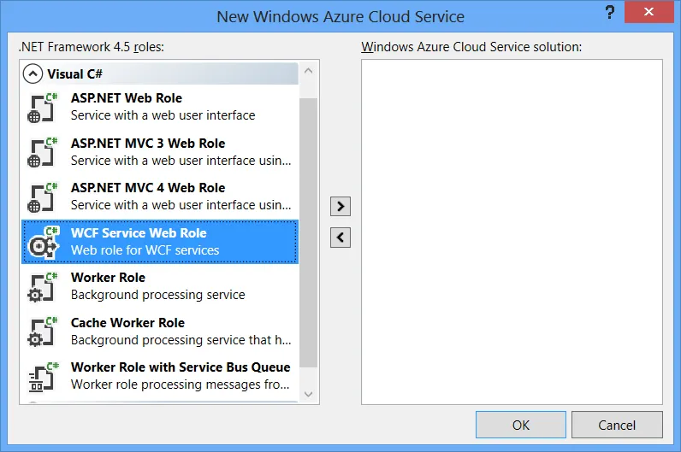Click 'Windows Azure Cloud Service solution:' label
681x452 pixels.
click(x=471, y=47)
